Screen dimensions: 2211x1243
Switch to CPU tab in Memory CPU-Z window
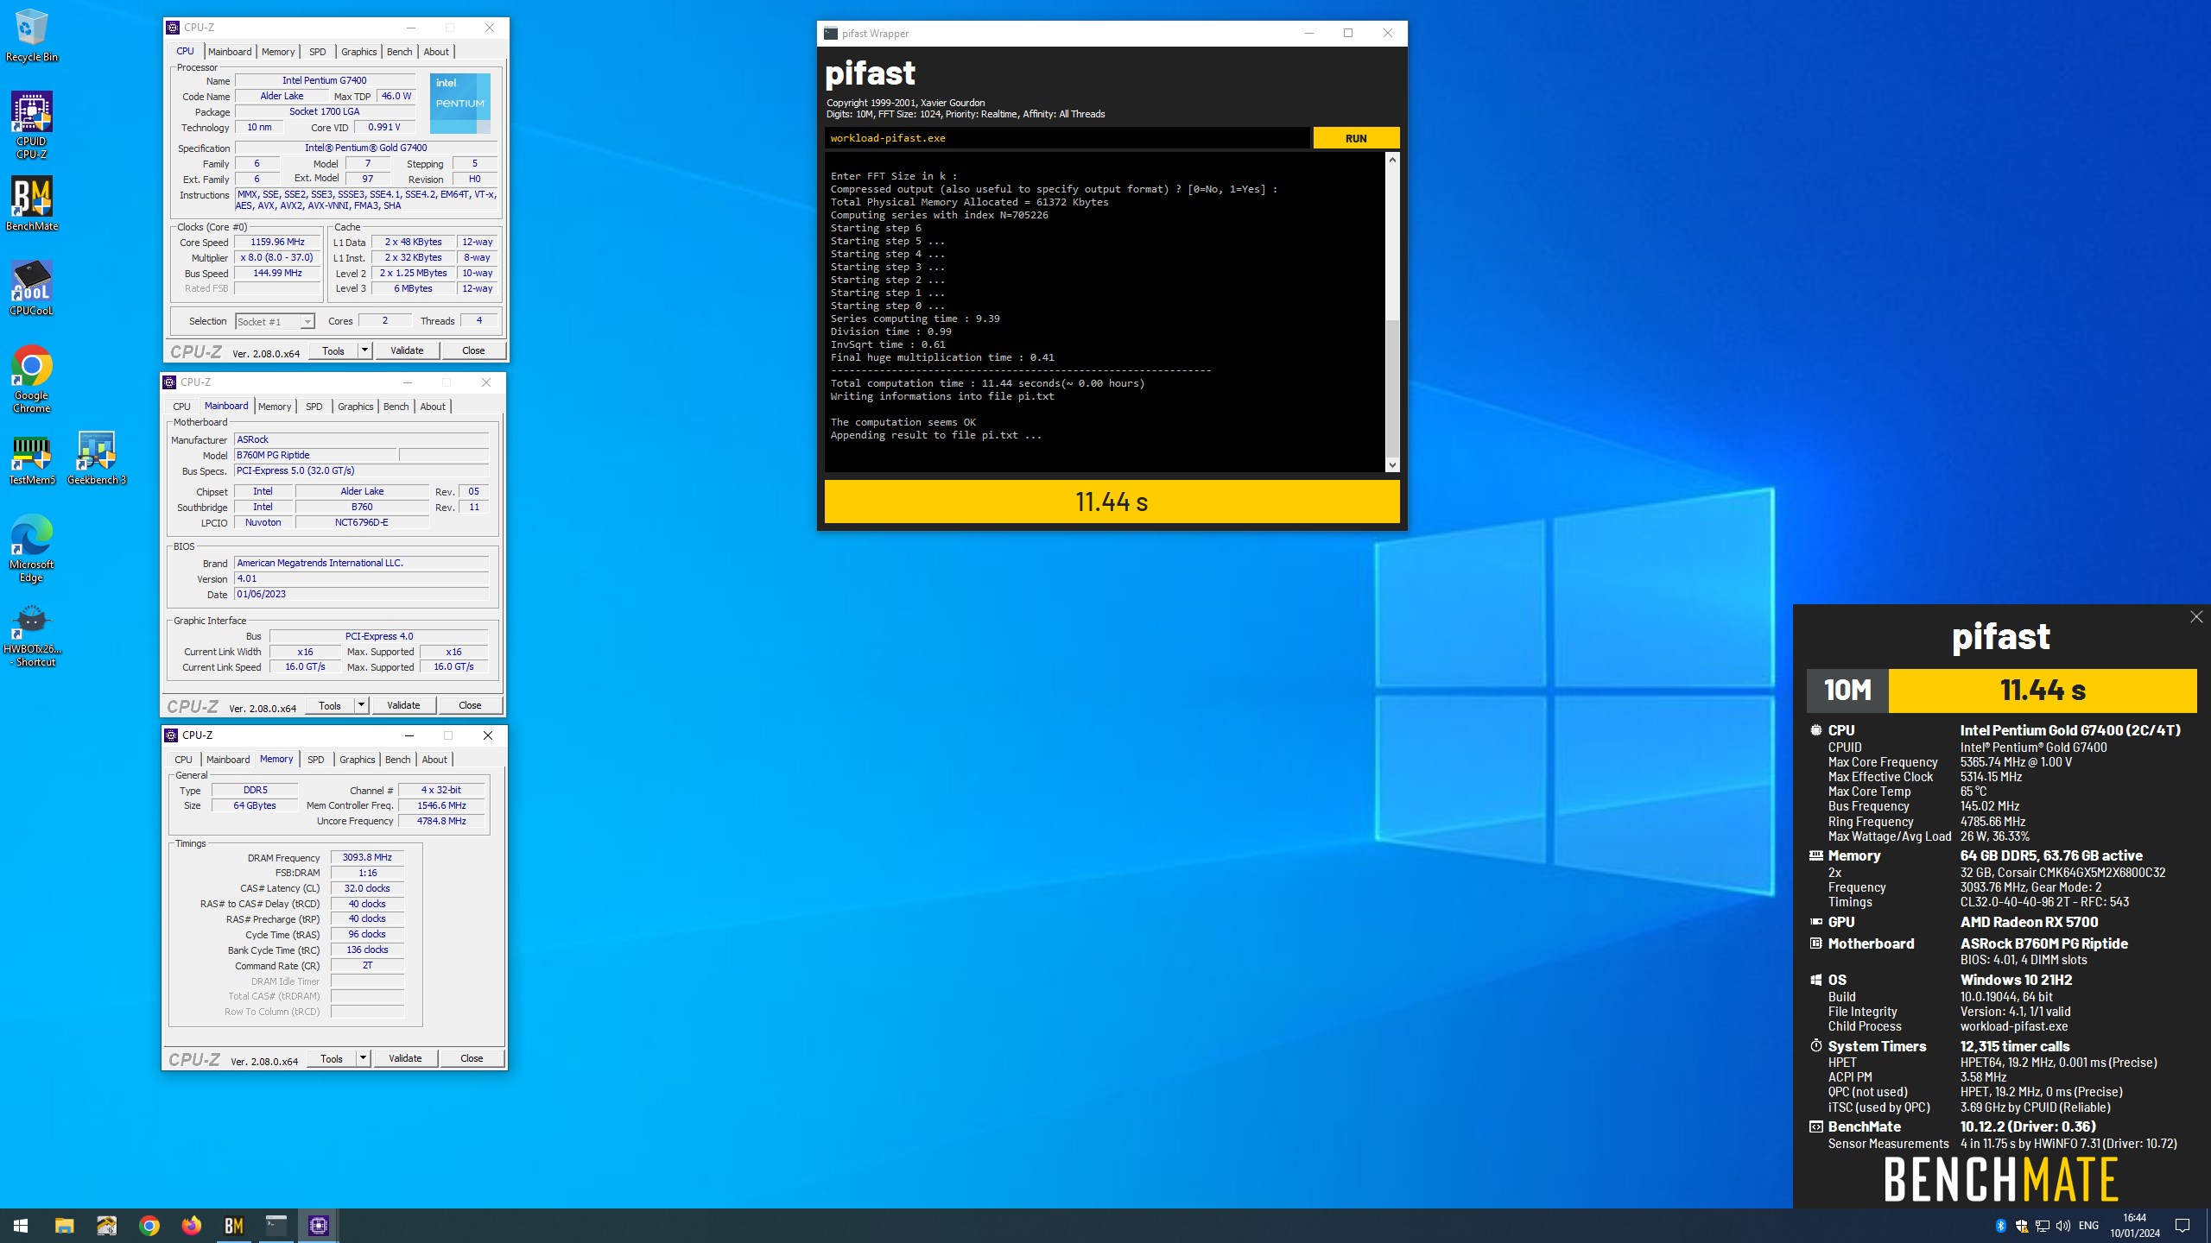click(x=183, y=760)
